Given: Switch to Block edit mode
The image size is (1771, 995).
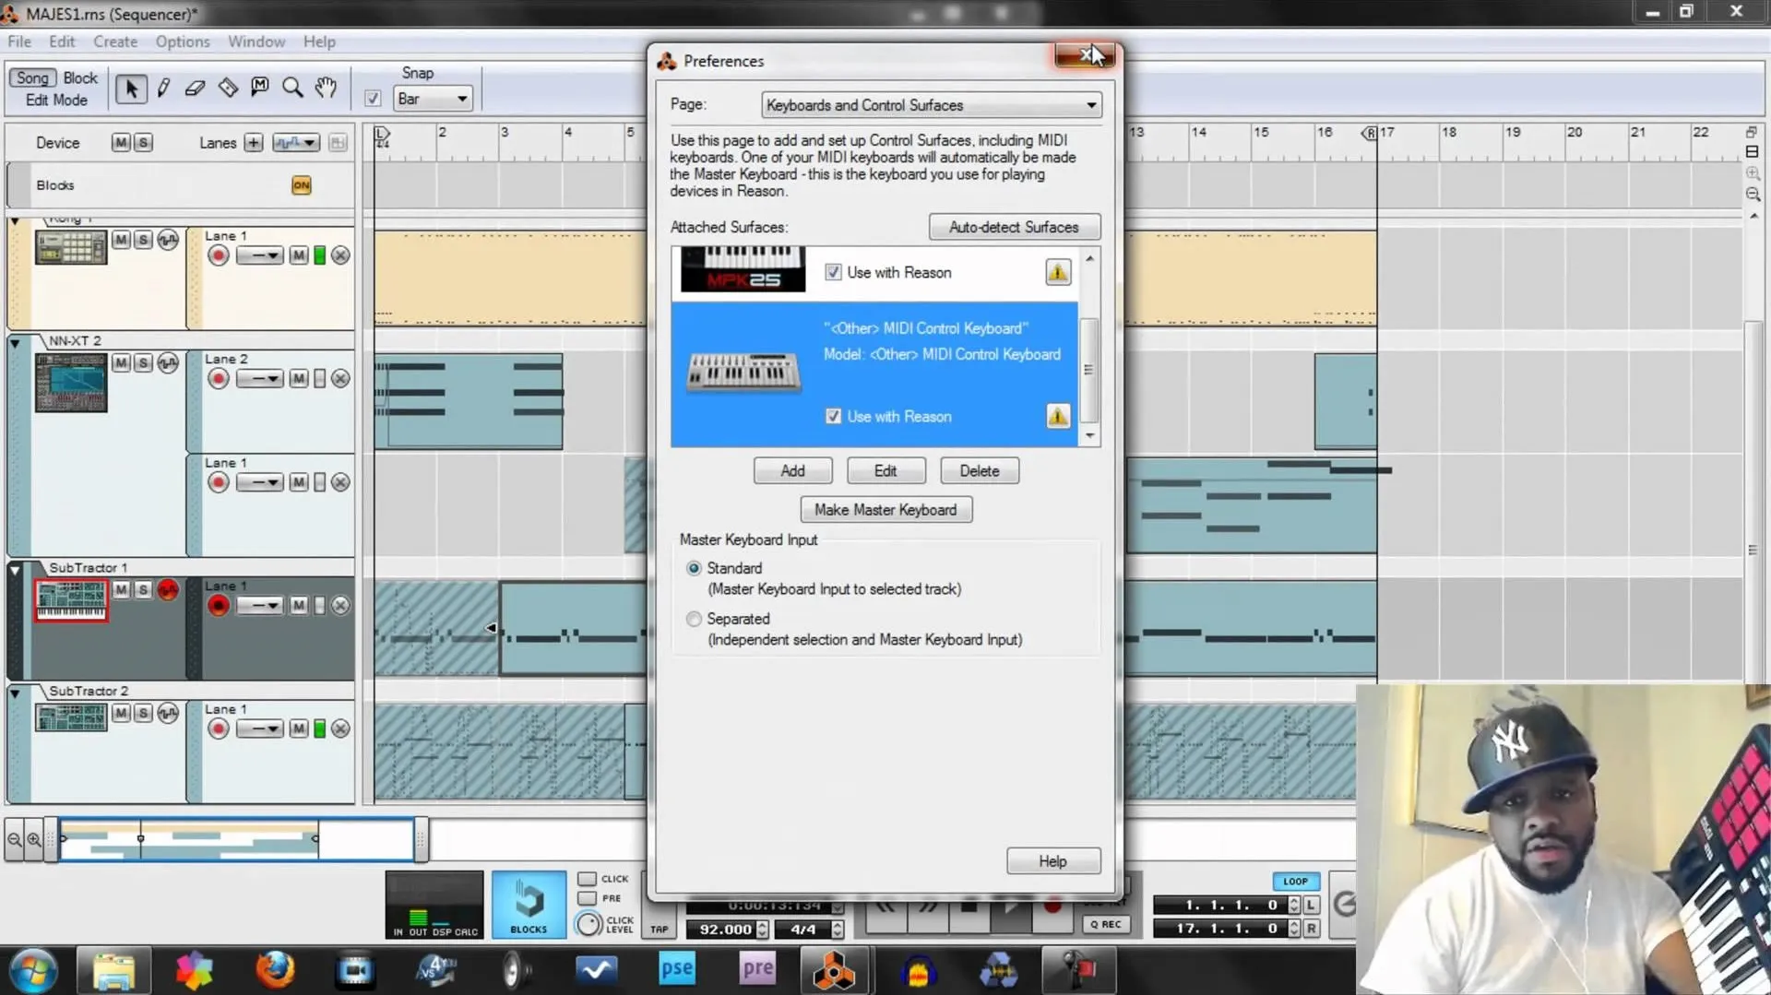Looking at the screenshot, I should 80,78.
